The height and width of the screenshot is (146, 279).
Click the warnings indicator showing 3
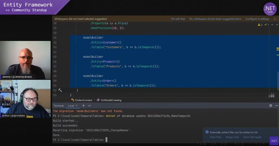pos(260,25)
